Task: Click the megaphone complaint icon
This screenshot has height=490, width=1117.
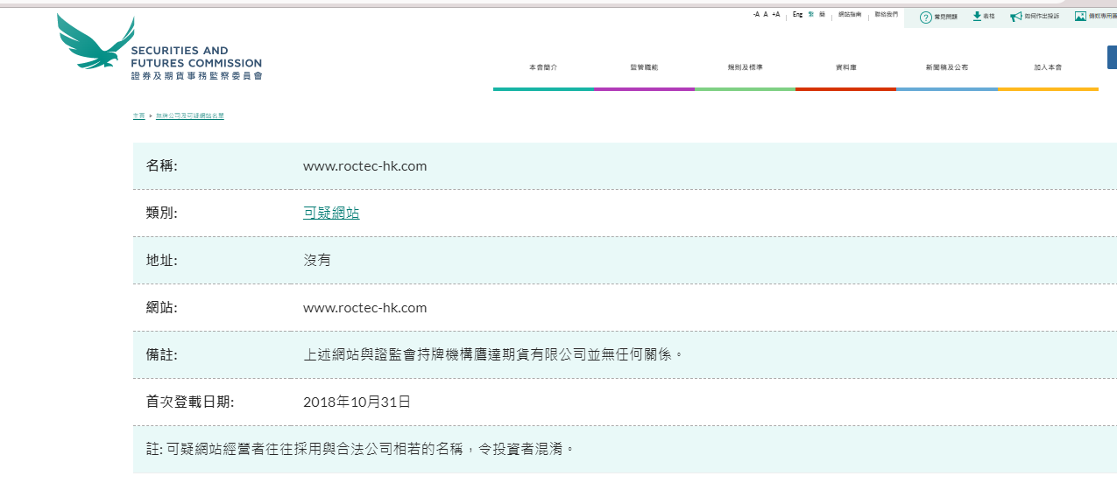Action: tap(1015, 16)
